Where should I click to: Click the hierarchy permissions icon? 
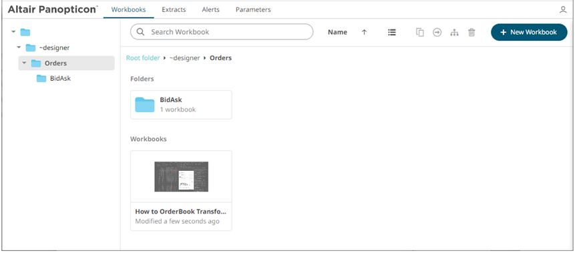point(454,32)
